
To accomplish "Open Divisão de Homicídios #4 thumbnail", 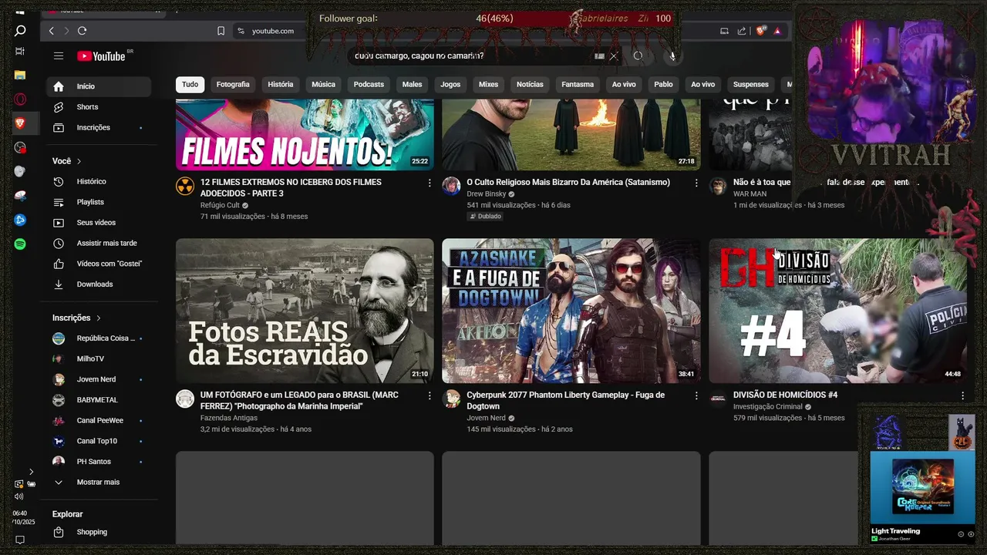I will click(837, 311).
